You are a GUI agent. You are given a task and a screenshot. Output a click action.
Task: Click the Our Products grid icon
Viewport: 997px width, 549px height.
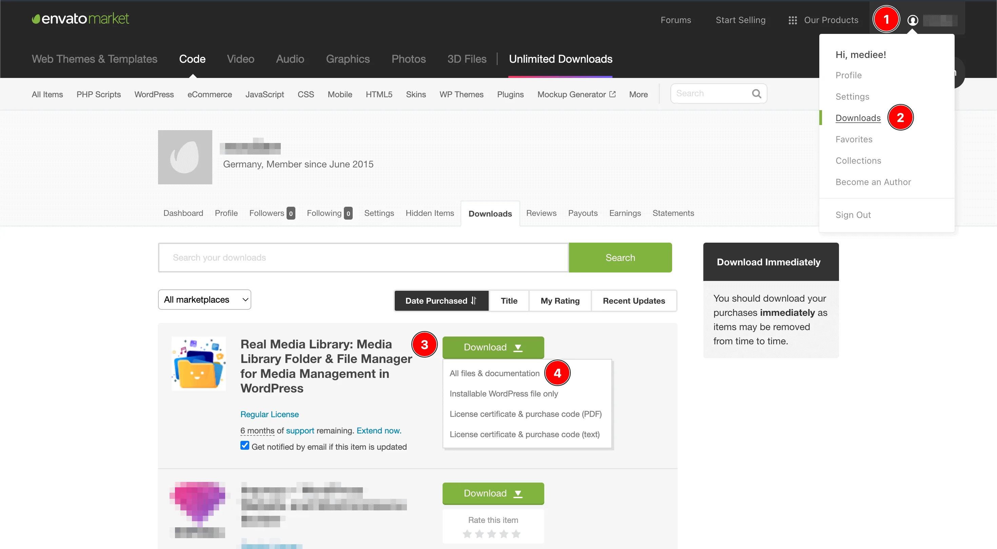pos(792,20)
